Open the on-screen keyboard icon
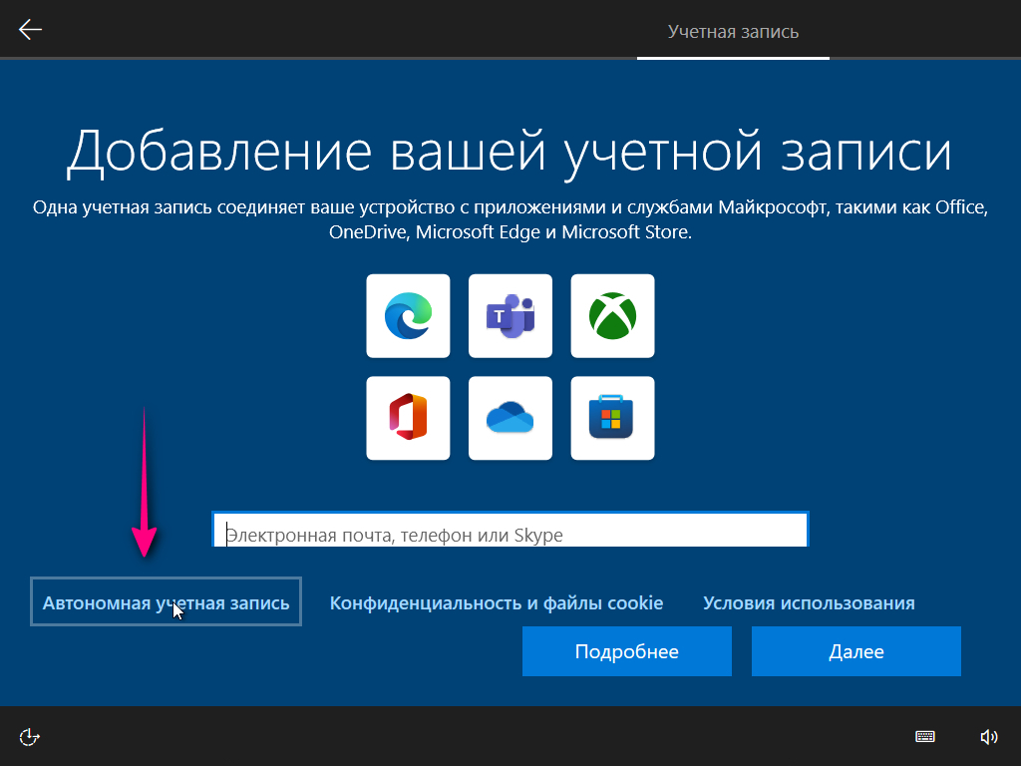The width and height of the screenshot is (1021, 766). (925, 737)
